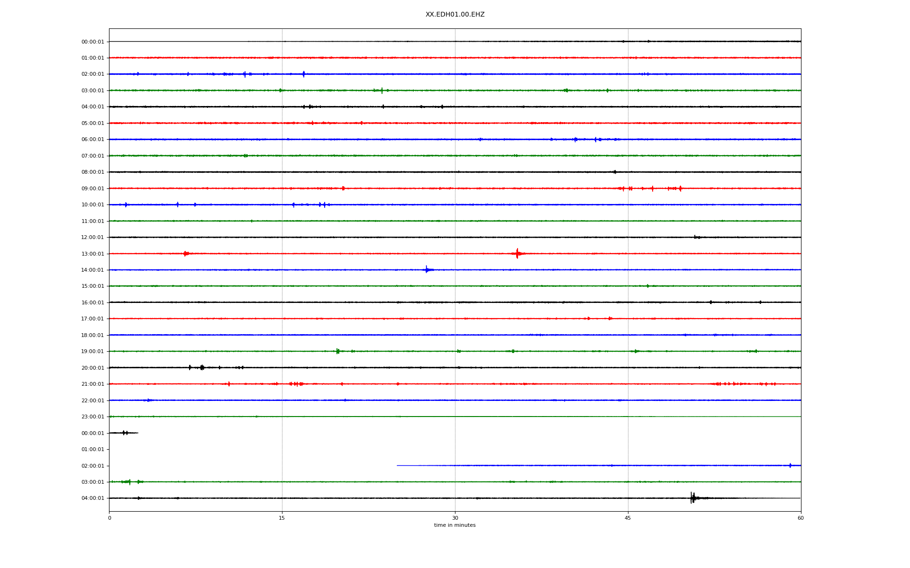
Task: Click the 60 tick label on x-axis
Action: coord(801,518)
